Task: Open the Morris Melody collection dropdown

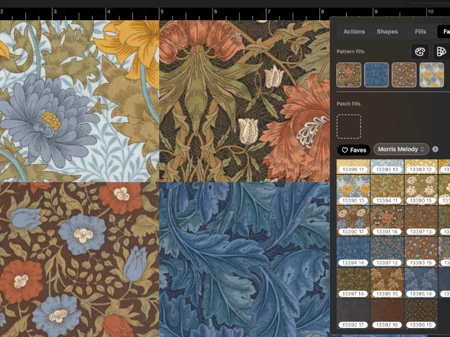Action: [x=401, y=149]
